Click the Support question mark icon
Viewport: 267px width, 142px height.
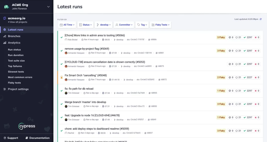pyautogui.click(x=5, y=138)
